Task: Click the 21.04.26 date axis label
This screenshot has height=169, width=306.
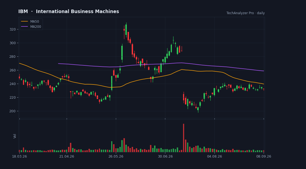Action: point(67,156)
